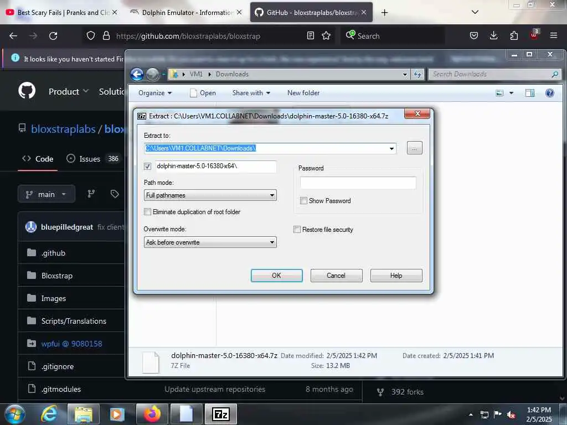This screenshot has width=567, height=425.
Task: Browse for extract folder with ... button
Action: click(414, 148)
